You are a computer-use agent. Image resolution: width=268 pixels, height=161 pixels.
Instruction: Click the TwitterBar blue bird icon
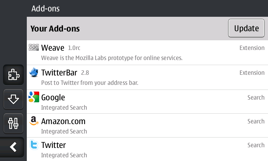34,72
